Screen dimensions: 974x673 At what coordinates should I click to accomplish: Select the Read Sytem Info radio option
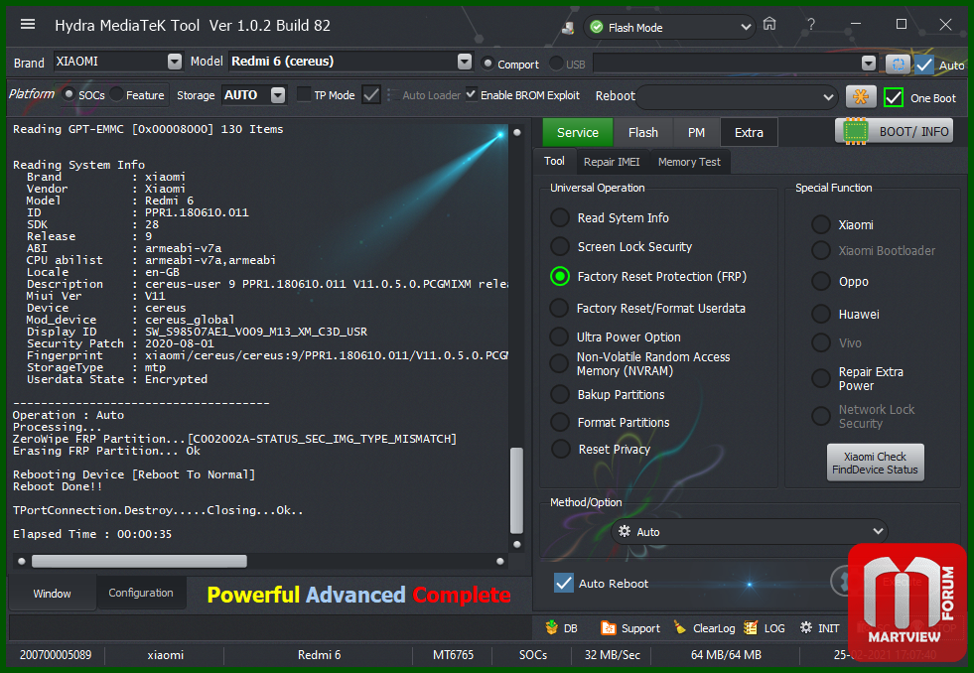tap(561, 218)
